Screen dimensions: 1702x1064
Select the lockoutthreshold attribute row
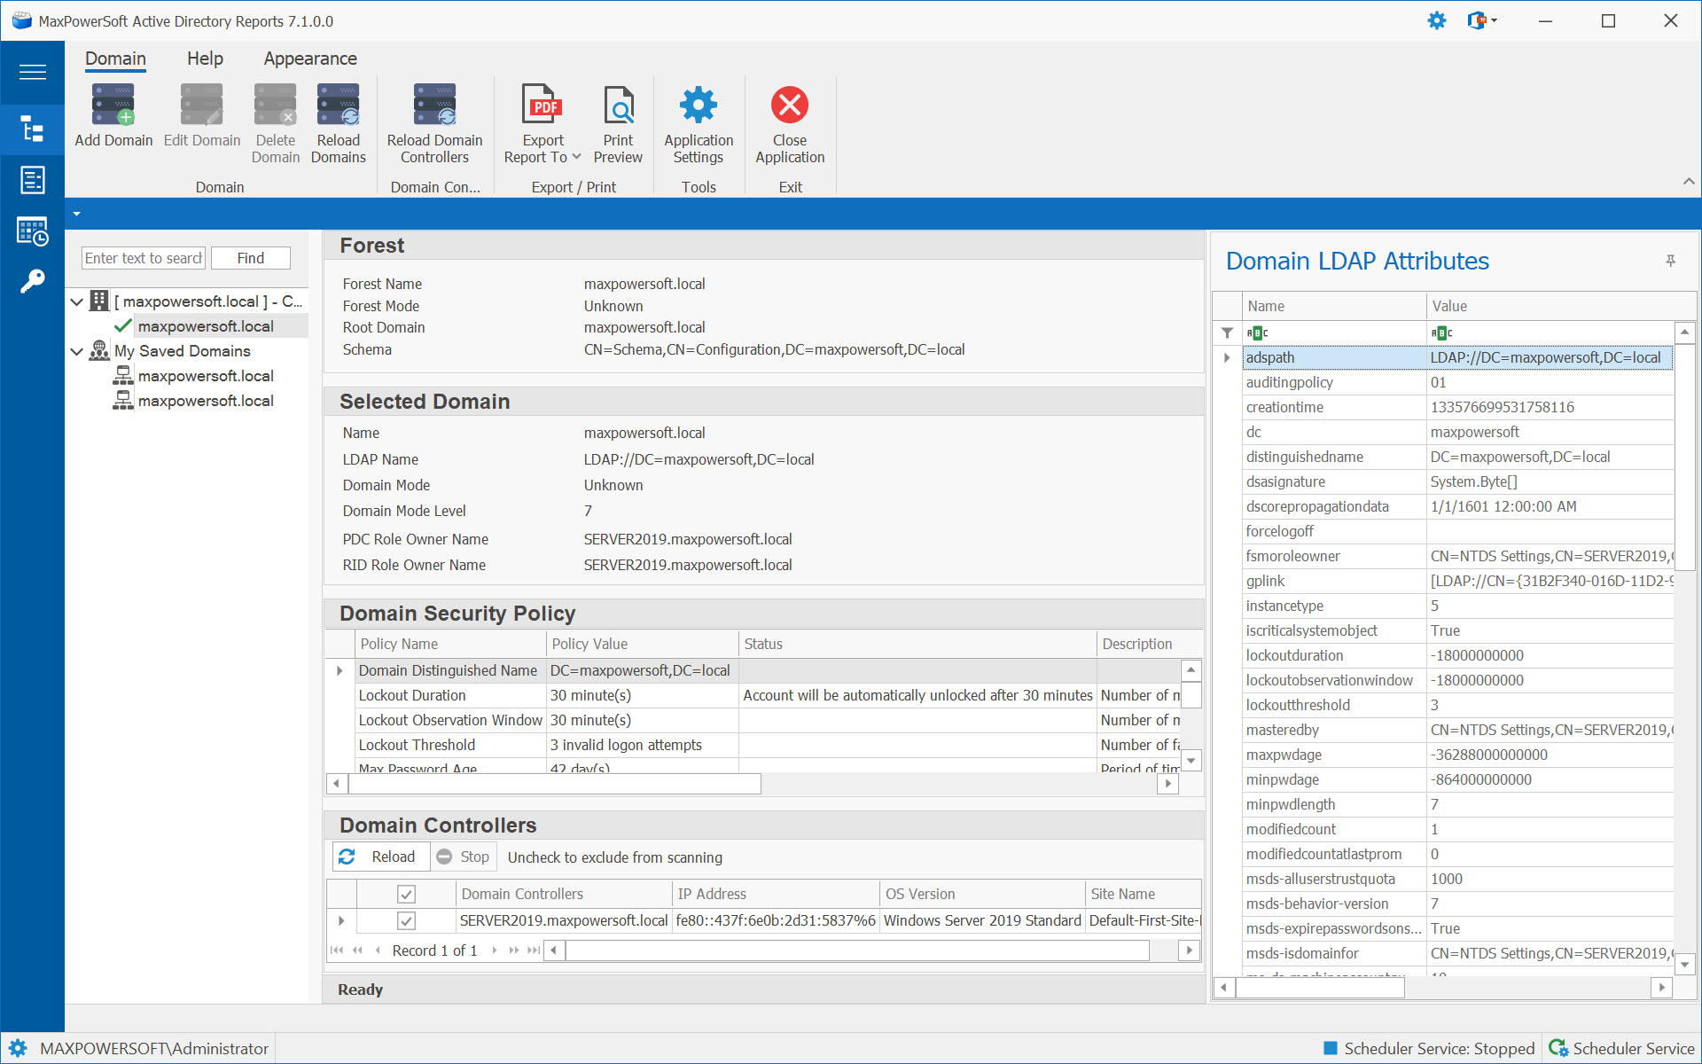pyautogui.click(x=1458, y=705)
